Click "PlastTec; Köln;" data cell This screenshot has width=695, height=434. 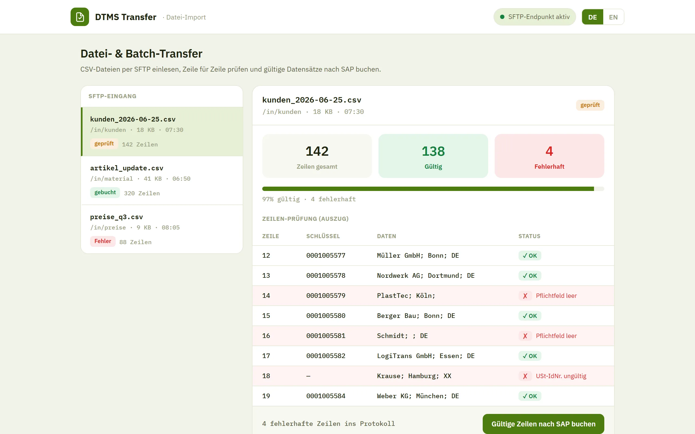pos(406,296)
